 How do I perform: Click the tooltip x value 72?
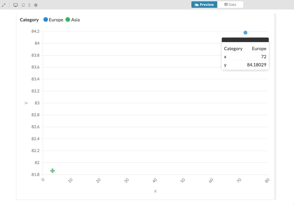click(264, 57)
